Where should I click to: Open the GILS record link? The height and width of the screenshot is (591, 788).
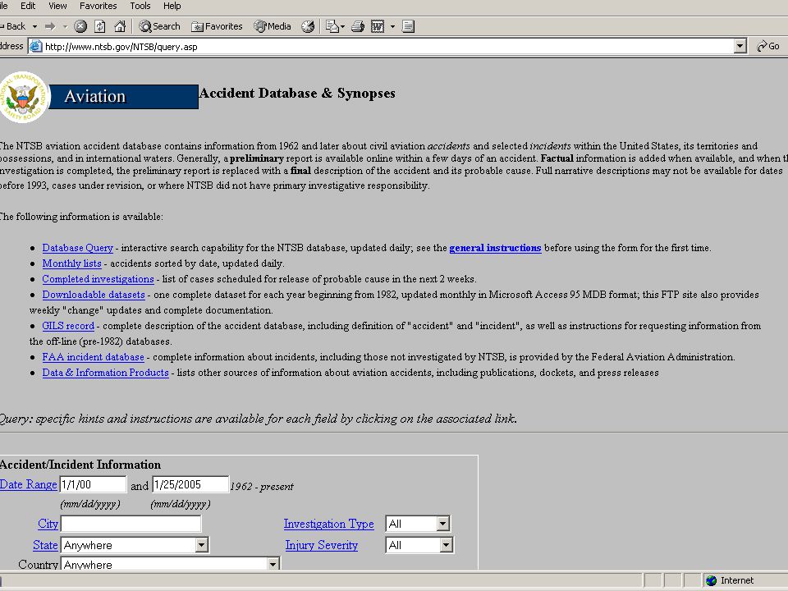tap(68, 326)
